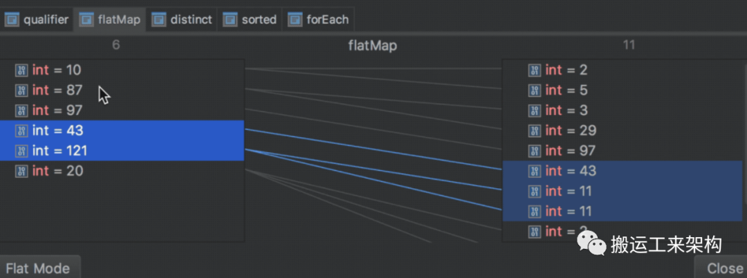Click the icon beside int = 10

(x=21, y=70)
